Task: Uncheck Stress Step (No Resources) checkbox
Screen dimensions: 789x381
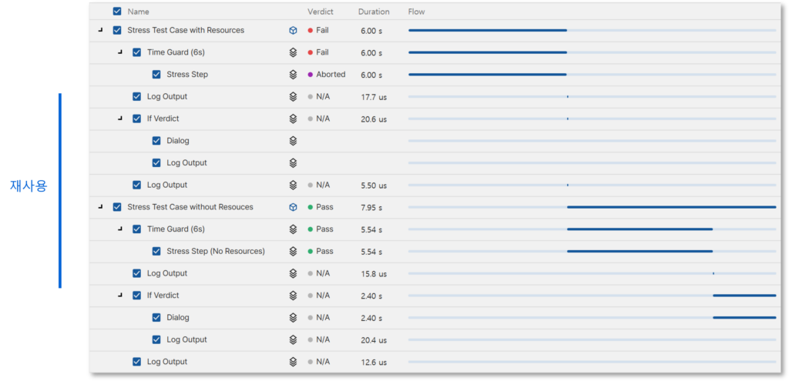Action: pyautogui.click(x=156, y=252)
